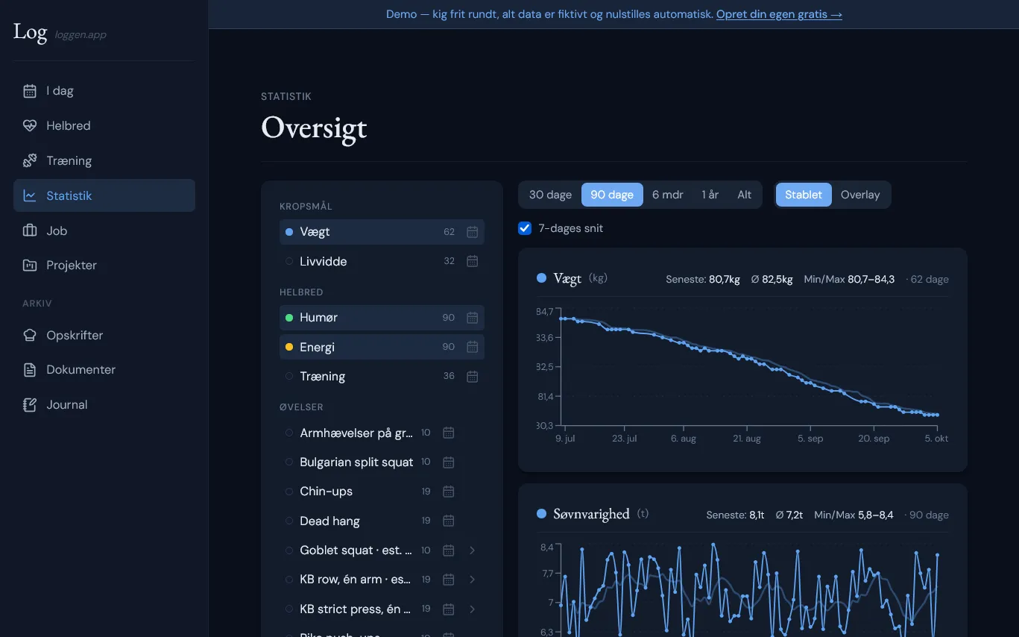Open calendar icon in Energi row

(472, 347)
